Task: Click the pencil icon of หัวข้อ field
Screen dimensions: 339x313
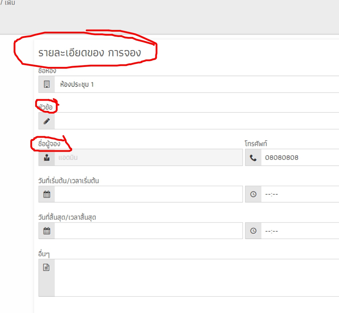Action: pyautogui.click(x=47, y=121)
